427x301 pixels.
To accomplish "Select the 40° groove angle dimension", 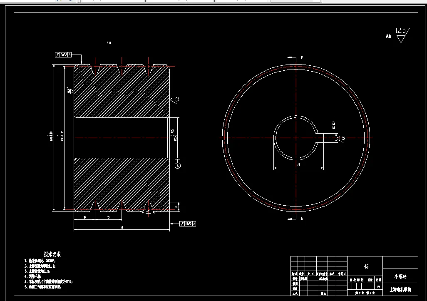I will 148,211.
